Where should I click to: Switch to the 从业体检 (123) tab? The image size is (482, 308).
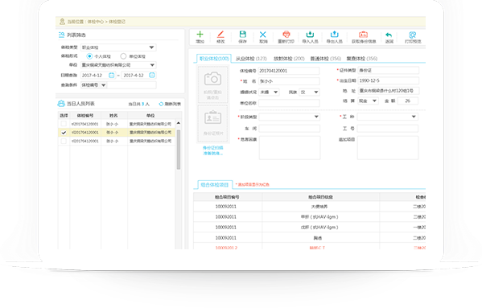pos(251,59)
